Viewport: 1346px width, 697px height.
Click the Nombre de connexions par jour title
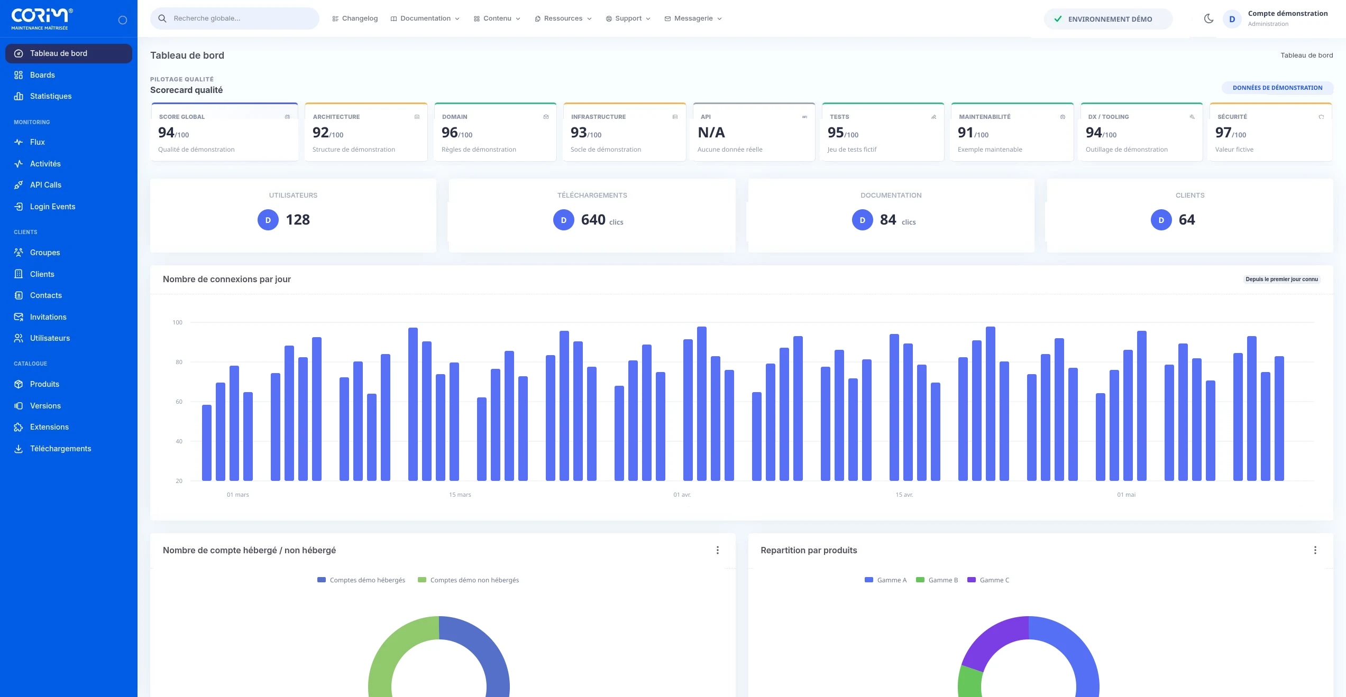(x=227, y=279)
